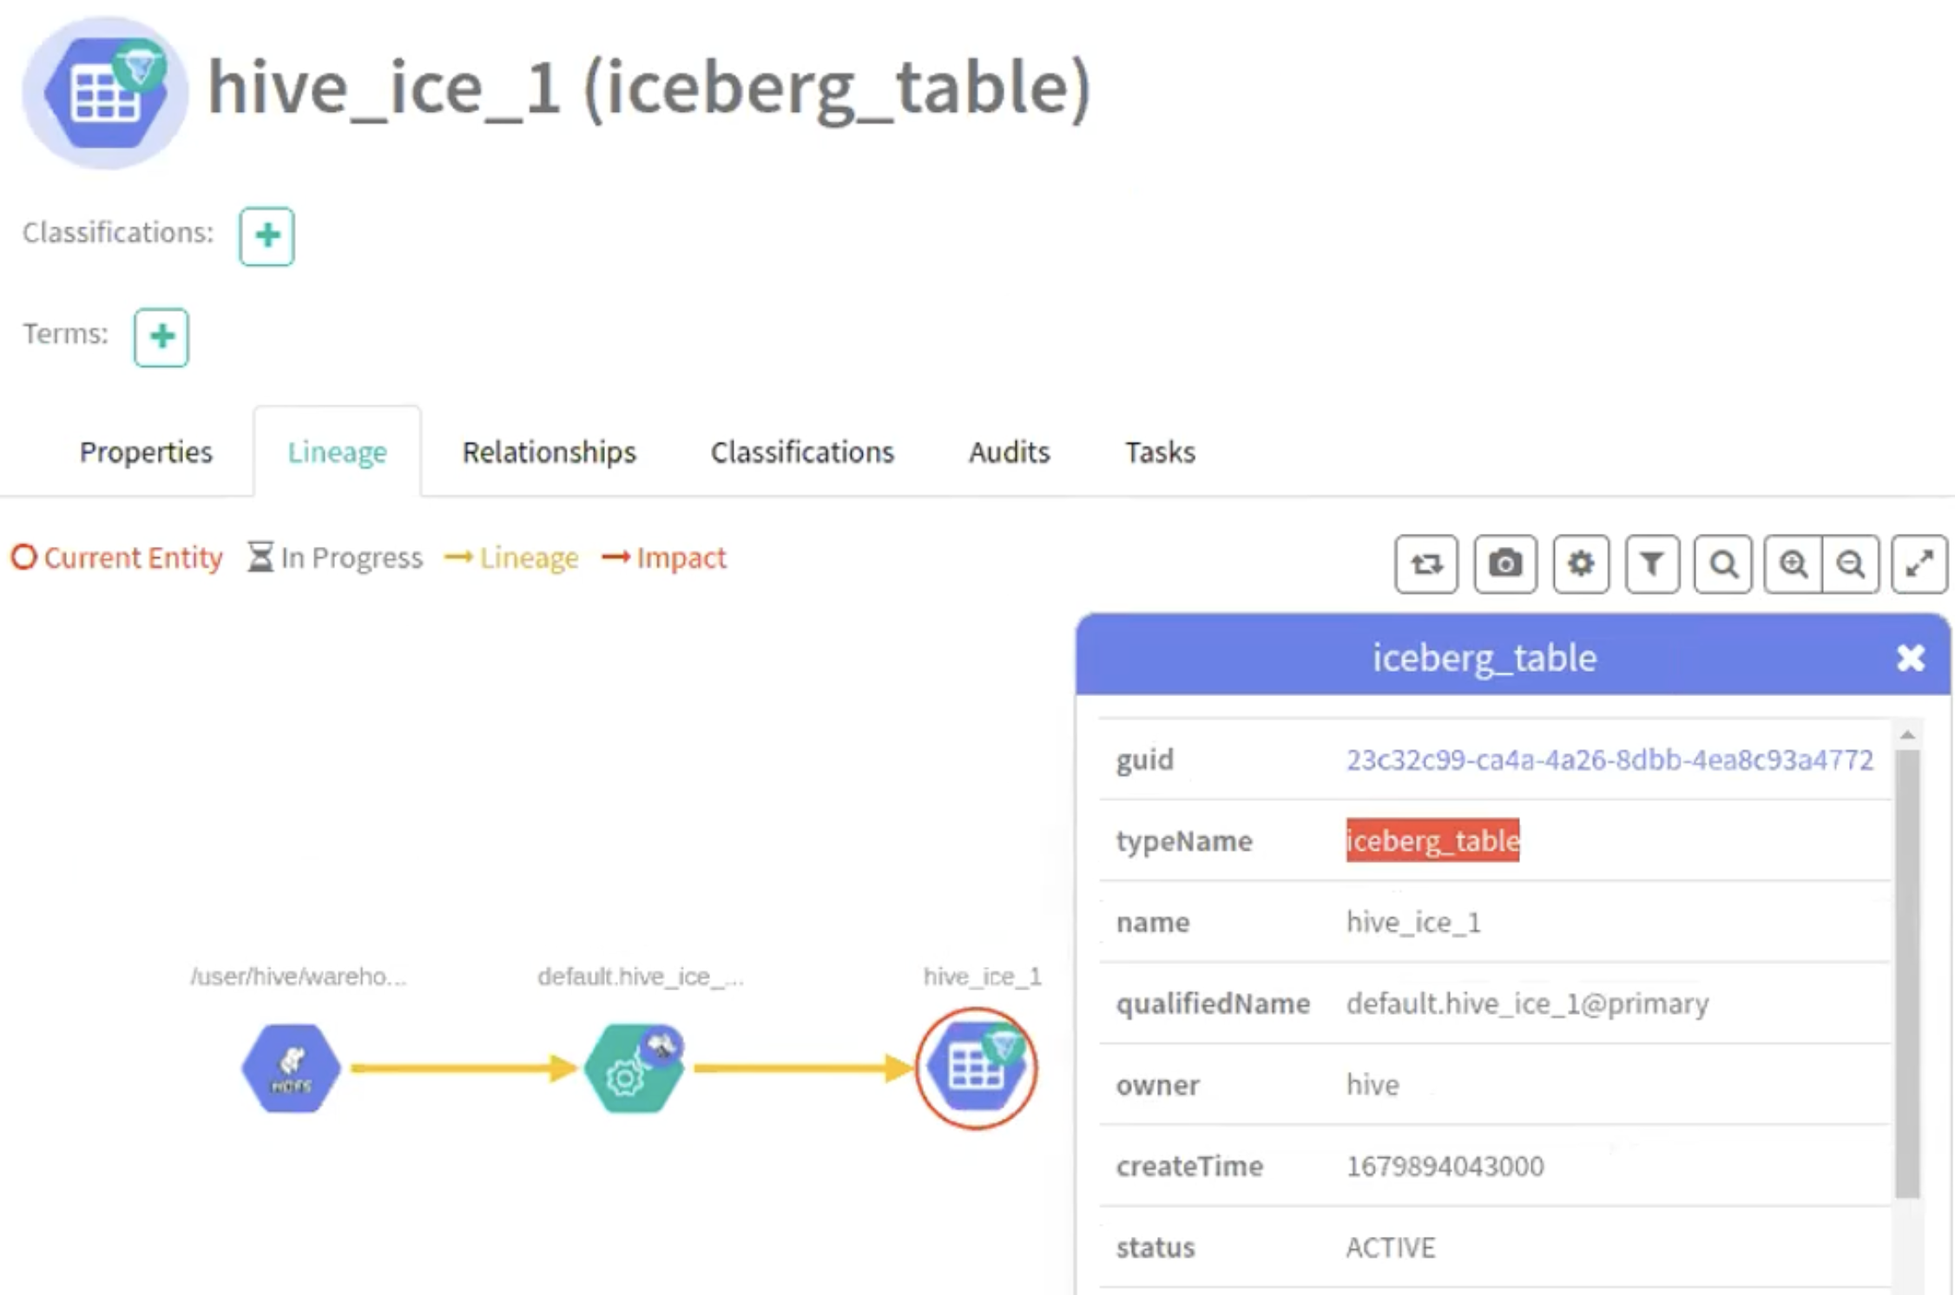
Task: Zoom out of the lineage graph
Action: [x=1851, y=564]
